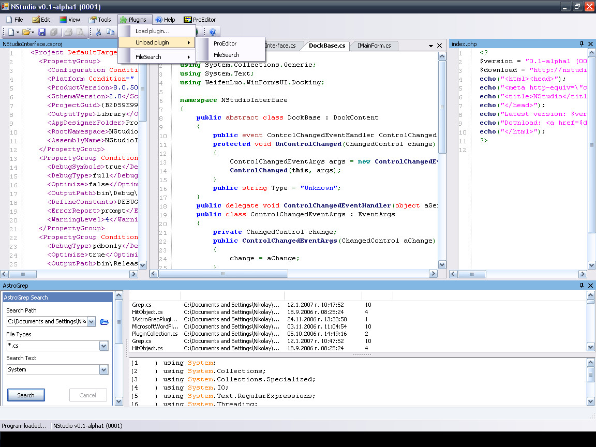
Task: Select NStudioInterface.csproj panel title
Action: (x=33, y=44)
